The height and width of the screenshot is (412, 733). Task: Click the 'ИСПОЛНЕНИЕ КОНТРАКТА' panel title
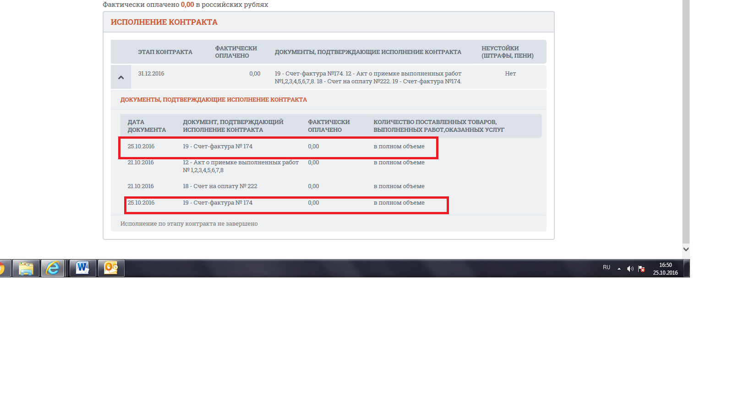click(x=164, y=22)
